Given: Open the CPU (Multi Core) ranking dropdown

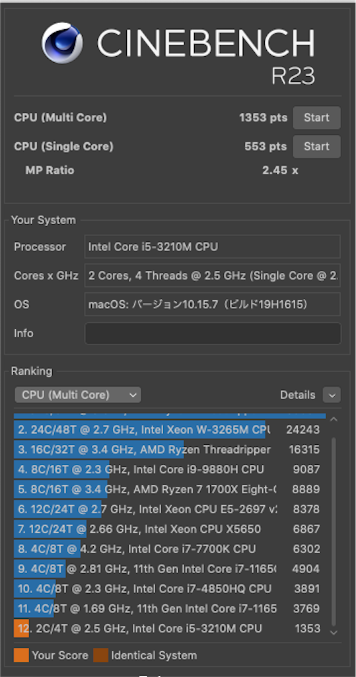Looking at the screenshot, I should tap(78, 395).
